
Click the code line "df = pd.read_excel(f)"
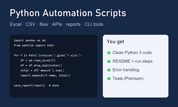pyautogui.click(x=38, y=60)
